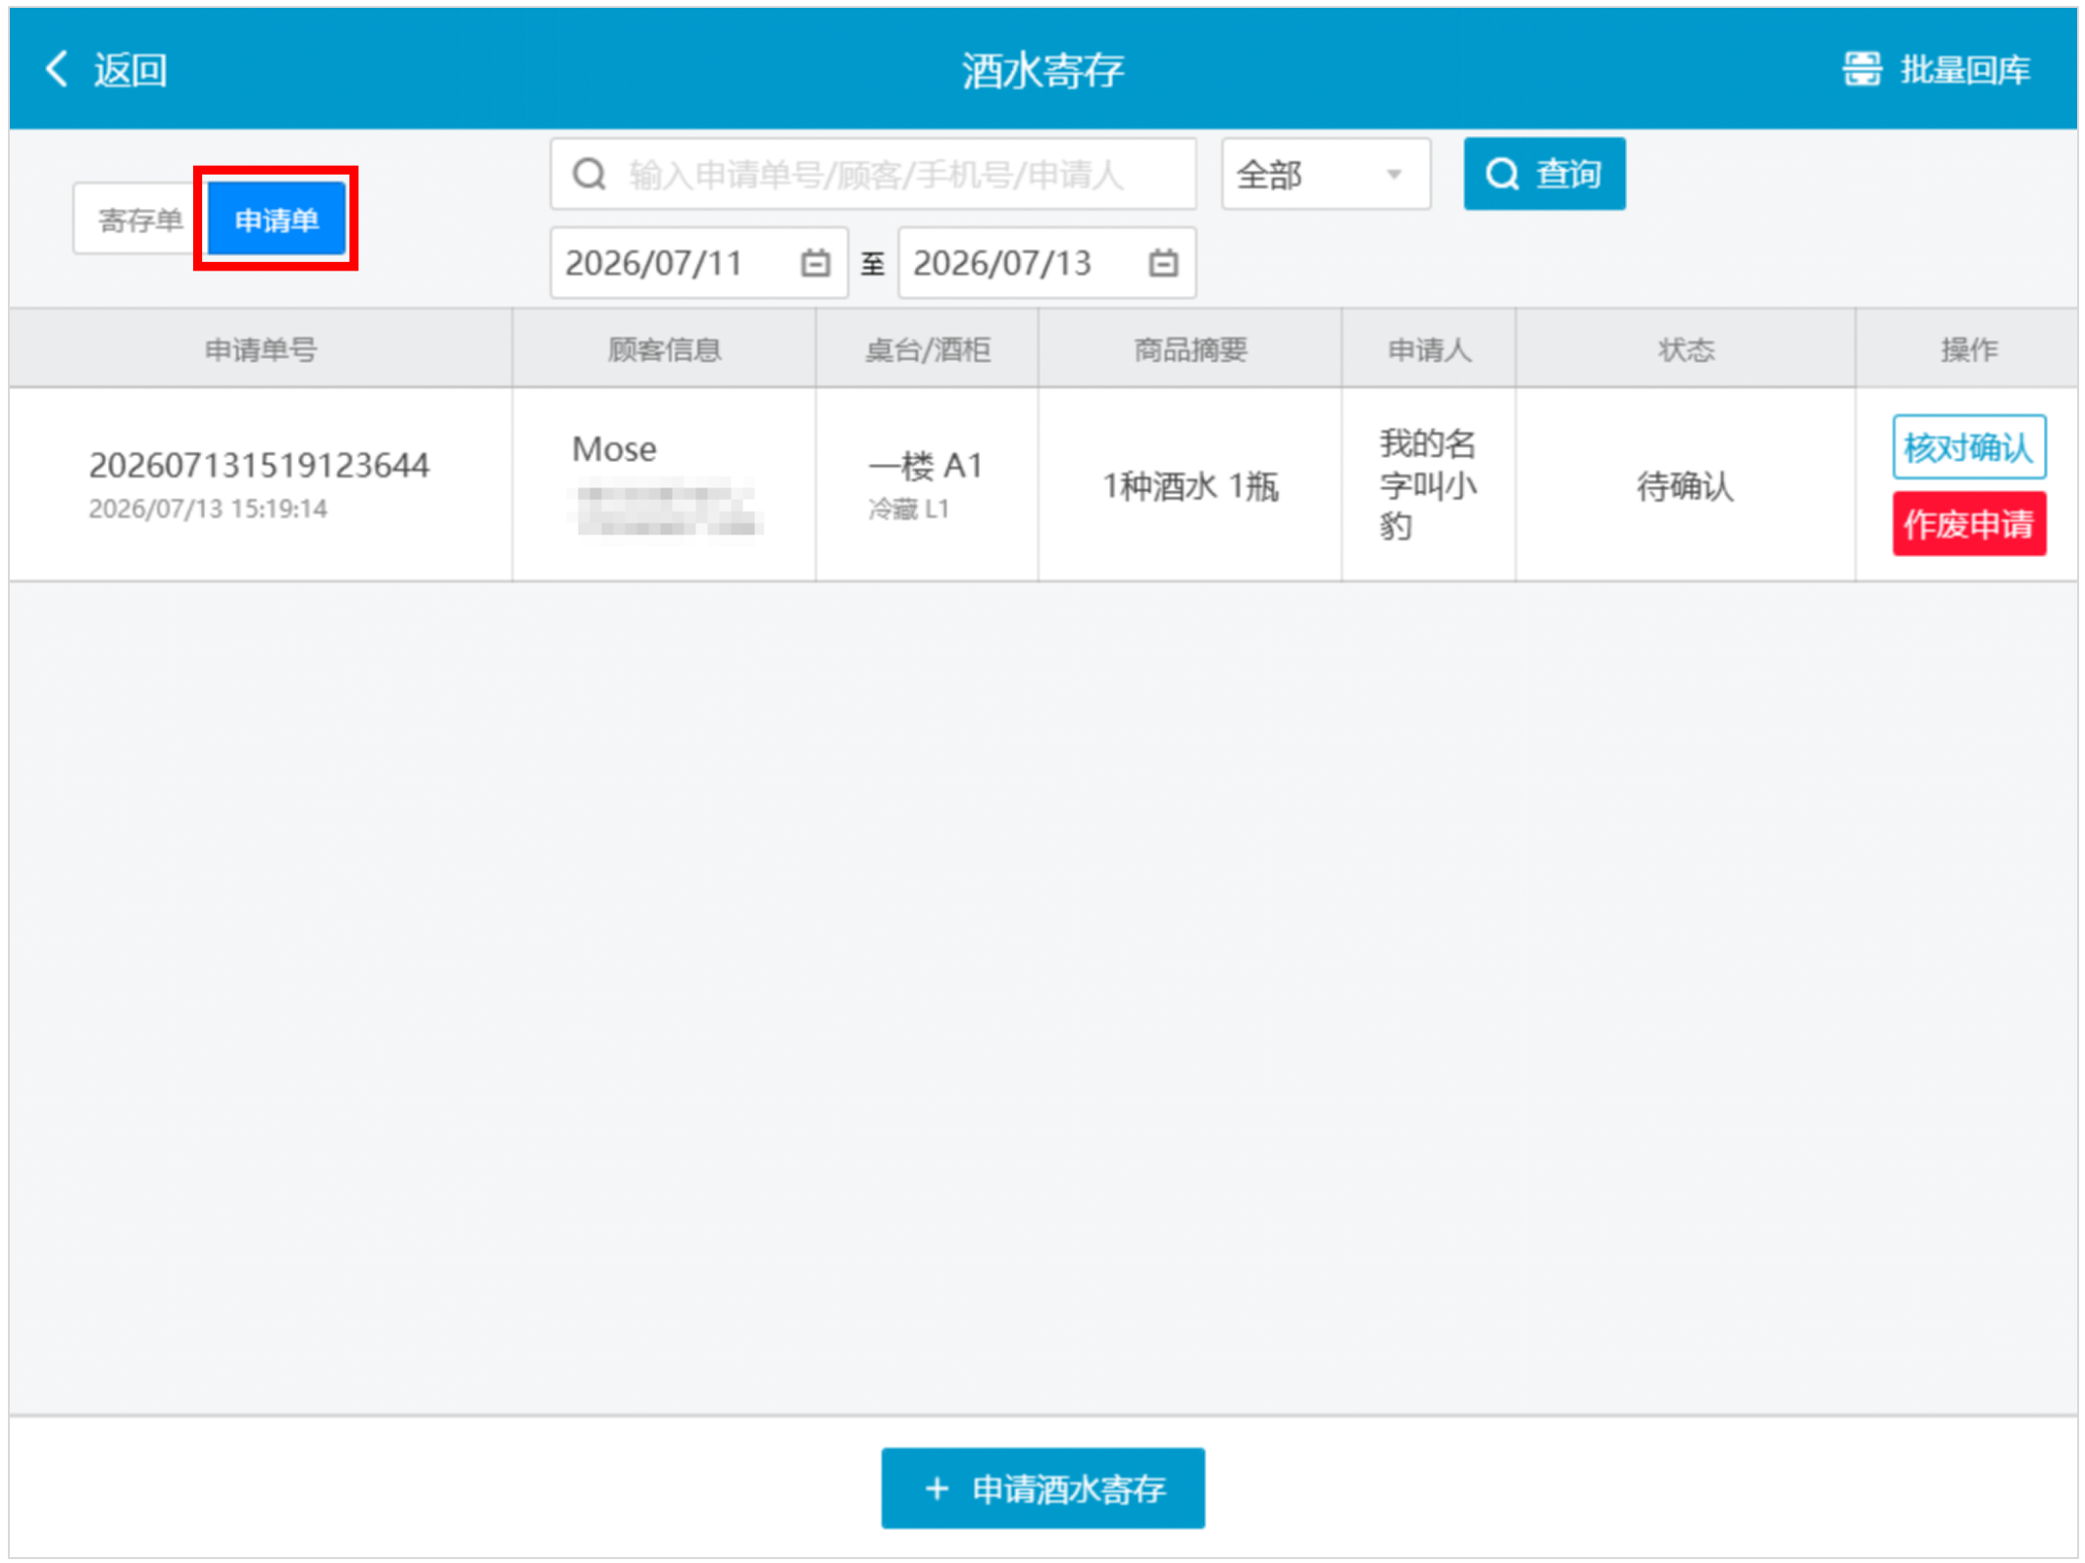Click the 核对确认 button
This screenshot has width=2085, height=1563.
tap(1968, 447)
